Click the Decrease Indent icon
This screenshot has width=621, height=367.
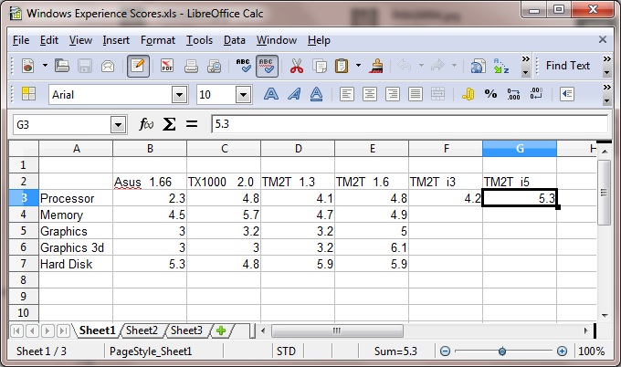coord(567,94)
